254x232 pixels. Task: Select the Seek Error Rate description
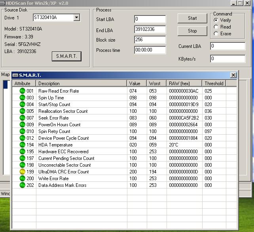53,118
